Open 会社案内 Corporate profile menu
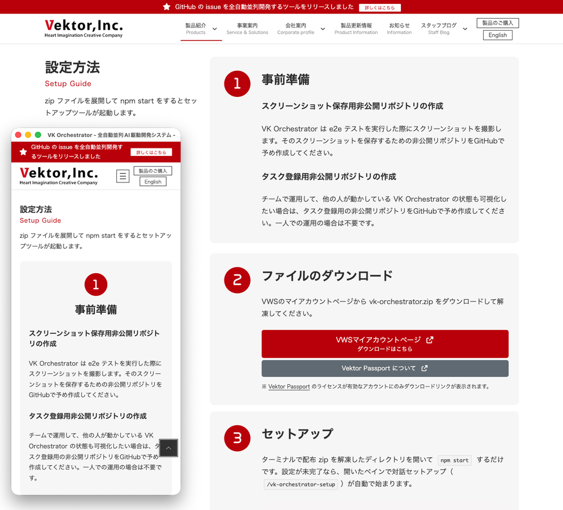This screenshot has height=510, width=563. point(295,29)
